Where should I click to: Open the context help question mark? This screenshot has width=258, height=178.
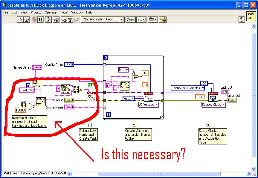pyautogui.click(x=242, y=20)
